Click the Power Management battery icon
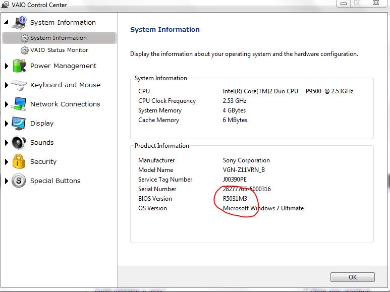 tap(19, 66)
